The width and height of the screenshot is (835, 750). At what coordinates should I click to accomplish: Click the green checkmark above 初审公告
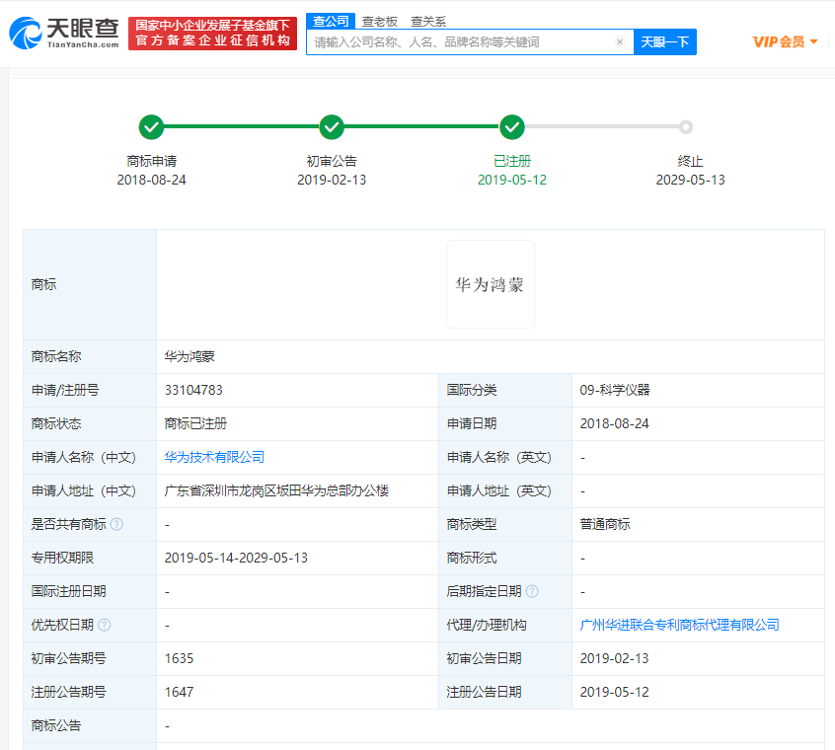[x=332, y=126]
